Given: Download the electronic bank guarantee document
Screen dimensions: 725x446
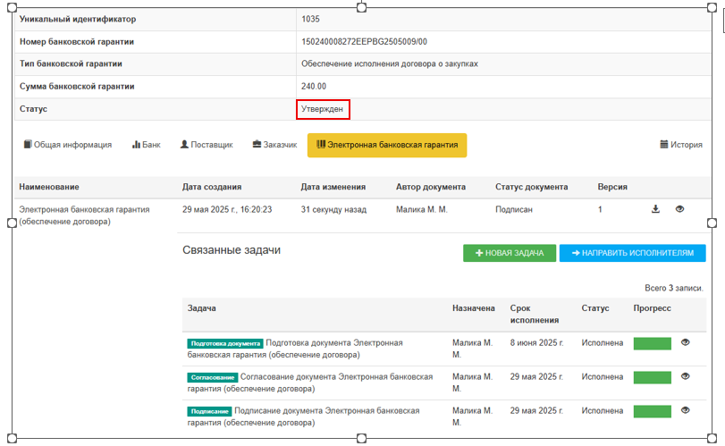Looking at the screenshot, I should point(655,209).
